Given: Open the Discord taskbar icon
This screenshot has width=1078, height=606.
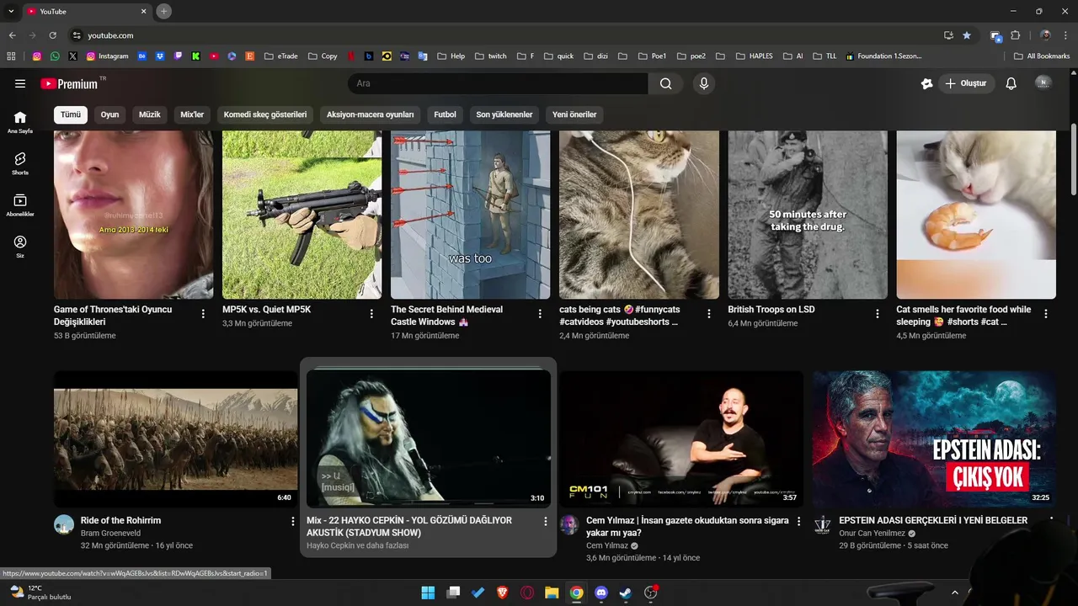Looking at the screenshot, I should [601, 593].
